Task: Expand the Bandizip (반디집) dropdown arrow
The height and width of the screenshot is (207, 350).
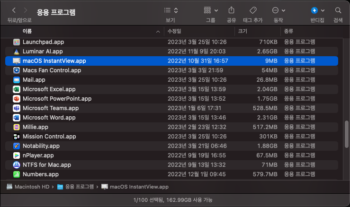Action: click(323, 10)
